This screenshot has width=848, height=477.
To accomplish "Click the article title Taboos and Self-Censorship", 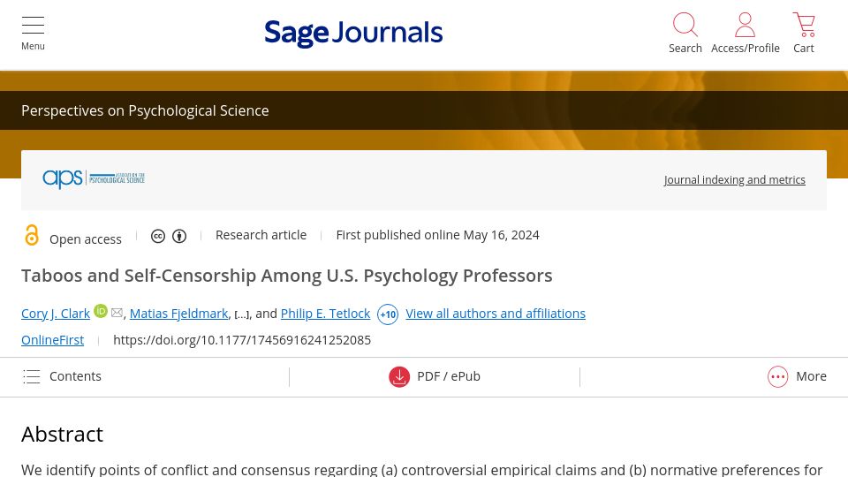I will [x=286, y=276].
